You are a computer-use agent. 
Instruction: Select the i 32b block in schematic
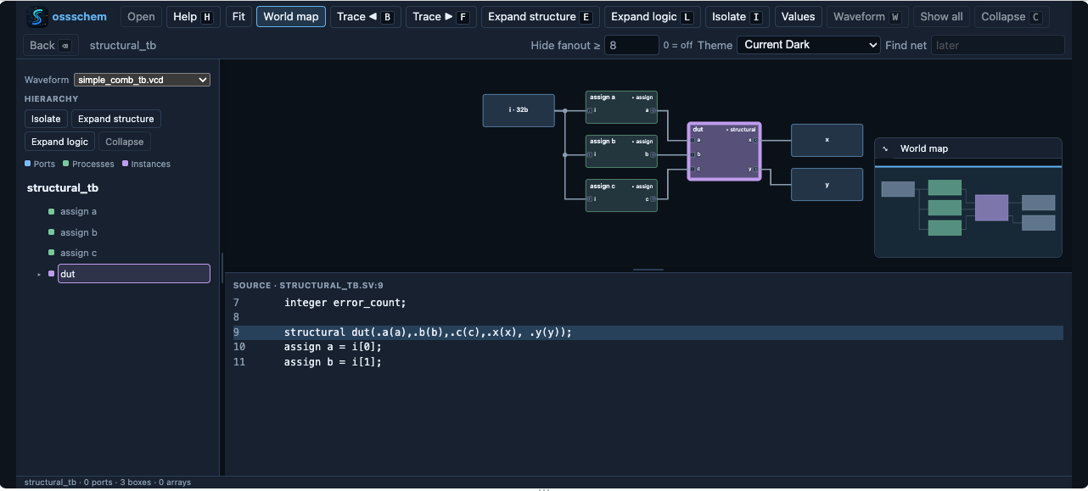(x=519, y=110)
